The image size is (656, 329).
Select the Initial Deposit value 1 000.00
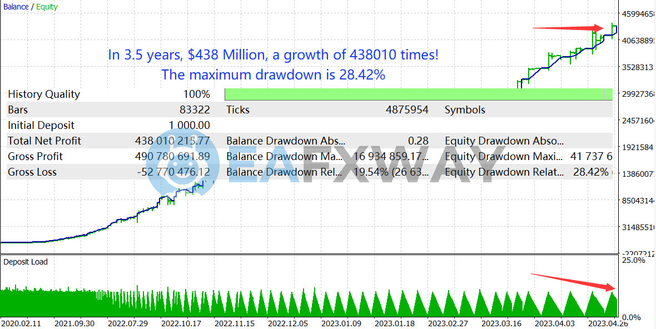pos(189,126)
